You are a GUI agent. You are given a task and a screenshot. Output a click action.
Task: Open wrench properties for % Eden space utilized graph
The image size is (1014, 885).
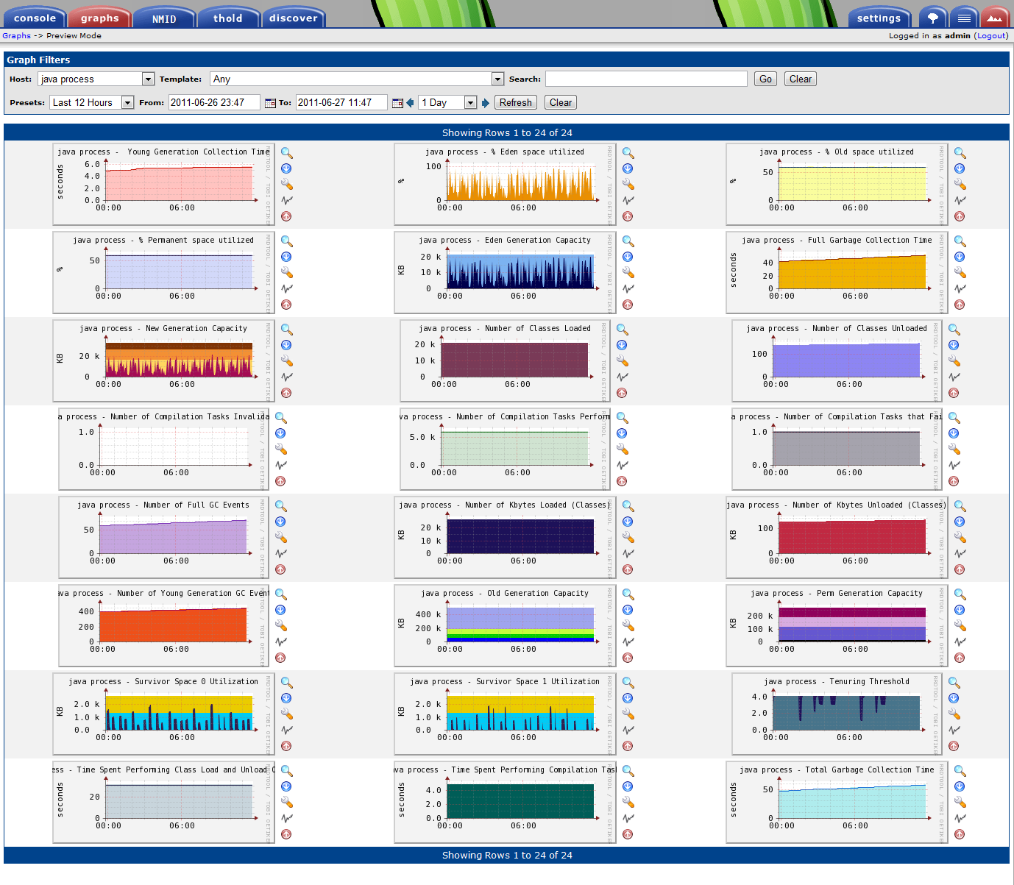[628, 184]
